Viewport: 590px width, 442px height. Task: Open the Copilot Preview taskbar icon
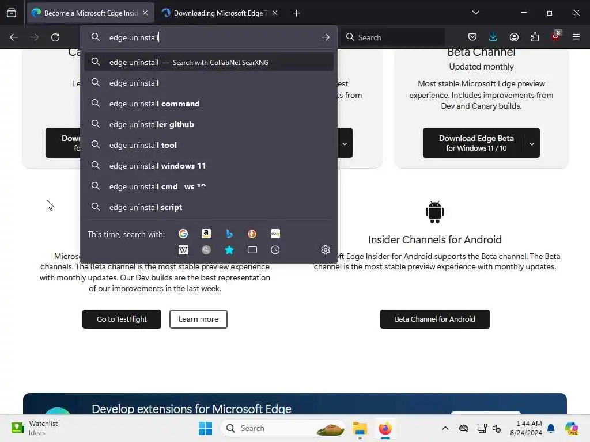(x=572, y=428)
